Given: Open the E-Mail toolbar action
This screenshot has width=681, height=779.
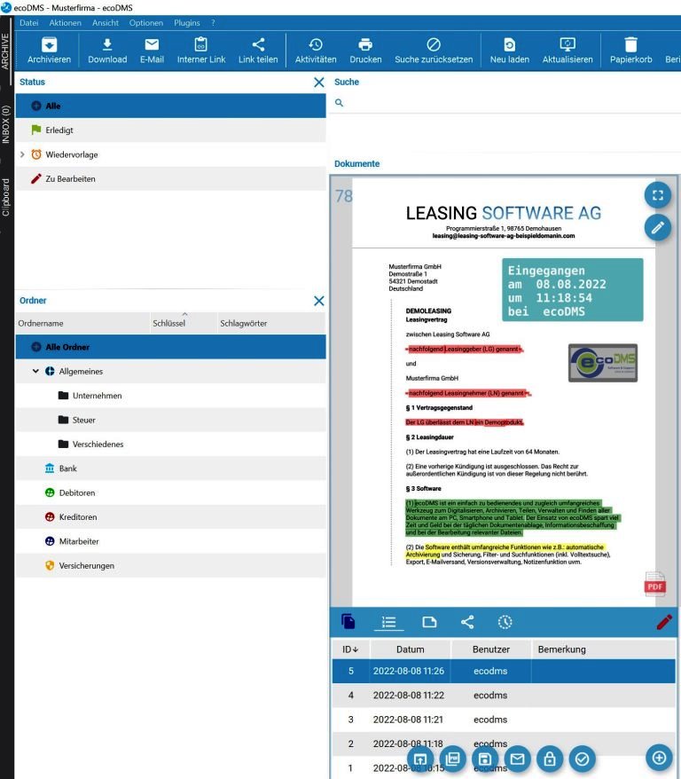Looking at the screenshot, I should [x=152, y=51].
